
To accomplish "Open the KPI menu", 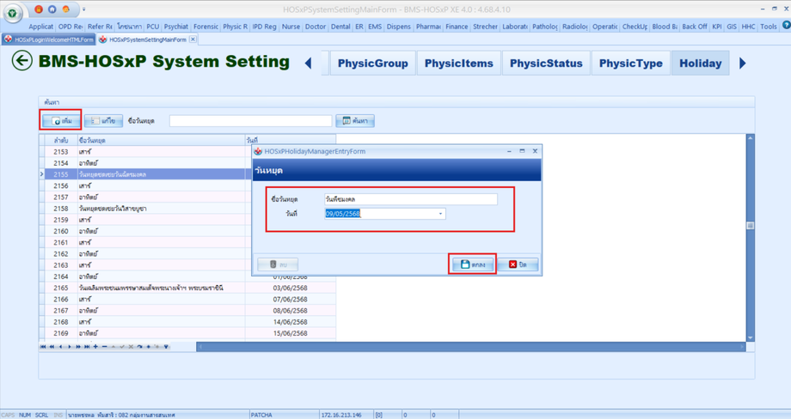I will 716,27.
